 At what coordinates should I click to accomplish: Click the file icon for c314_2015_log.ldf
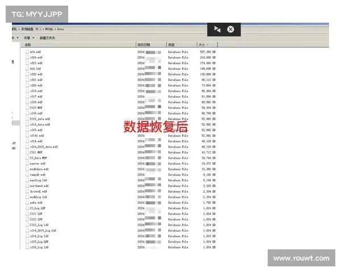tap(27, 231)
